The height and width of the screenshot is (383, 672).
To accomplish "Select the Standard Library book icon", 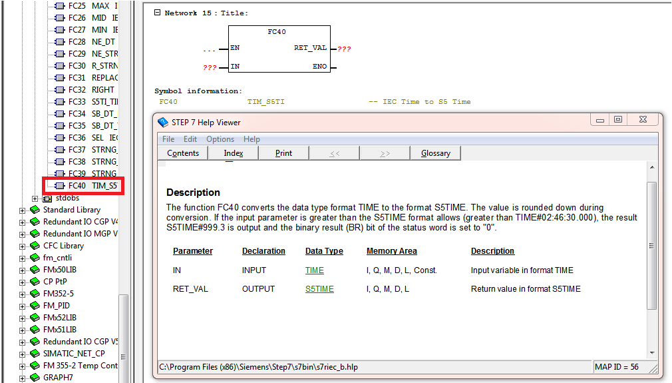I will pyautogui.click(x=35, y=210).
